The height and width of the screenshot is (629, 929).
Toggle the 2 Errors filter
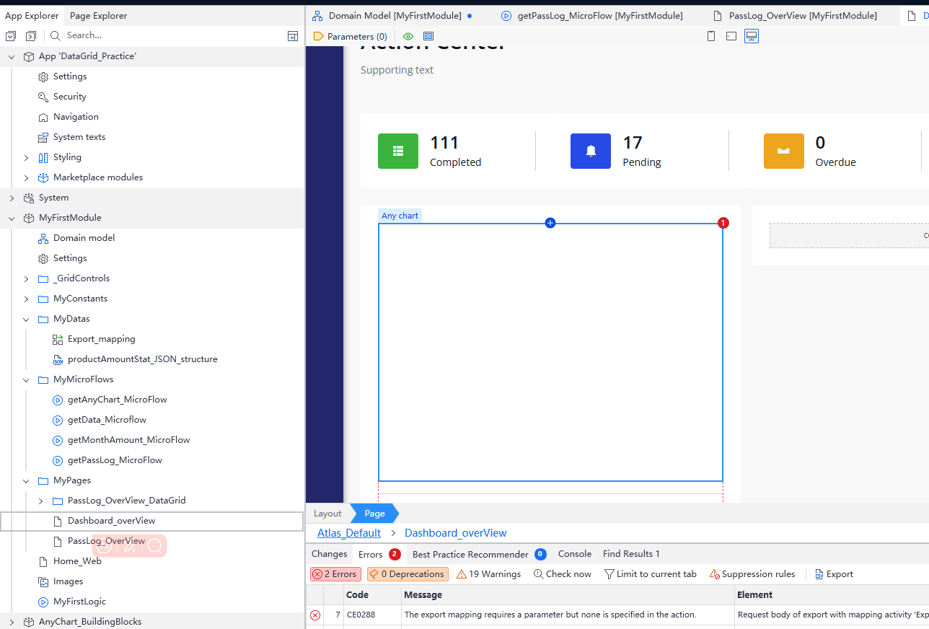click(x=335, y=574)
